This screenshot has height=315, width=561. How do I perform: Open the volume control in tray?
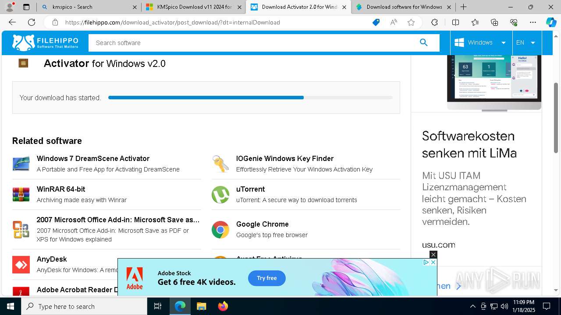(504, 306)
